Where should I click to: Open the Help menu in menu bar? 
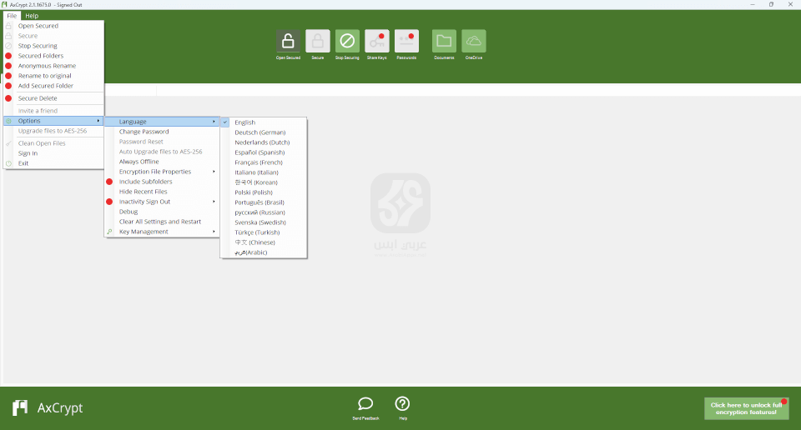(32, 16)
